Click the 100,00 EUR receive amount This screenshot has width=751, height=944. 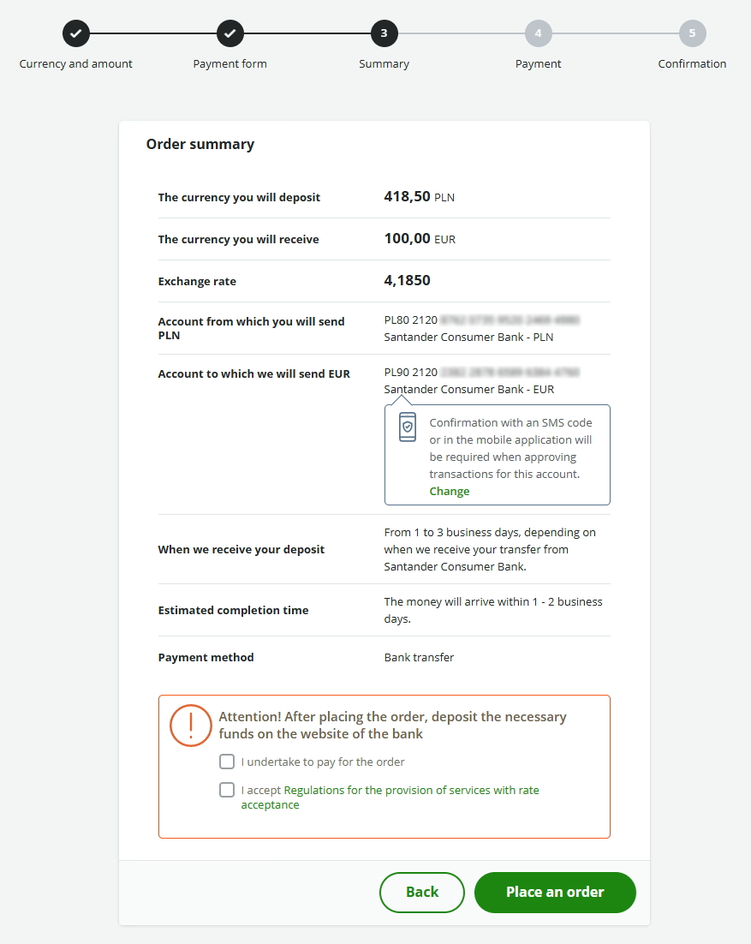coord(420,239)
